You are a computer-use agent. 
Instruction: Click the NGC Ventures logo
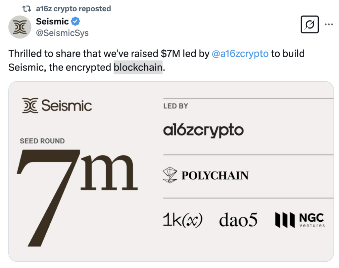300,220
